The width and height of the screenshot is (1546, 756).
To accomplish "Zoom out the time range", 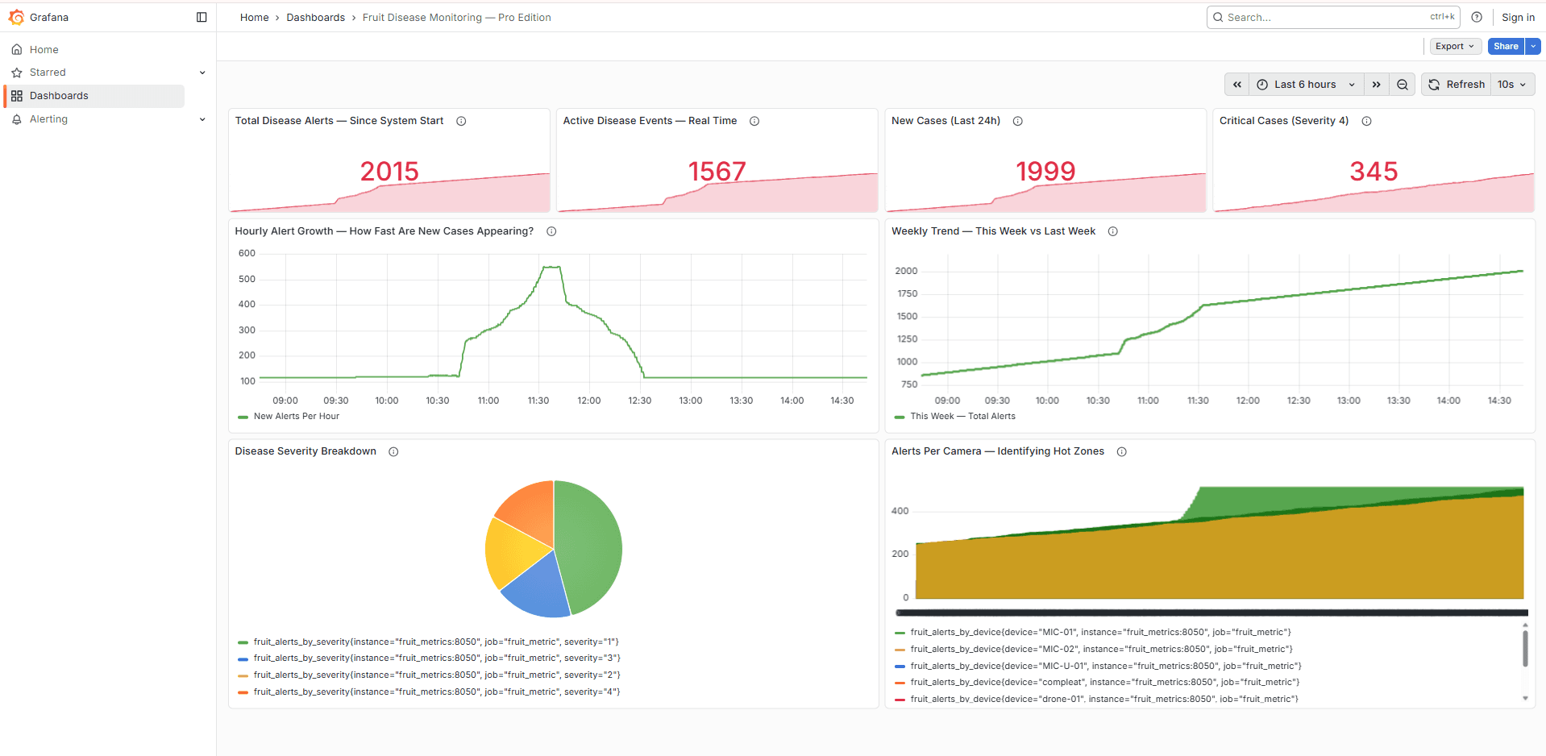I will [x=1403, y=85].
